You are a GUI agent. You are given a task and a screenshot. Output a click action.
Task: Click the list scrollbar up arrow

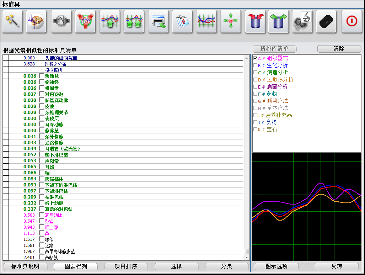(x=247, y=58)
